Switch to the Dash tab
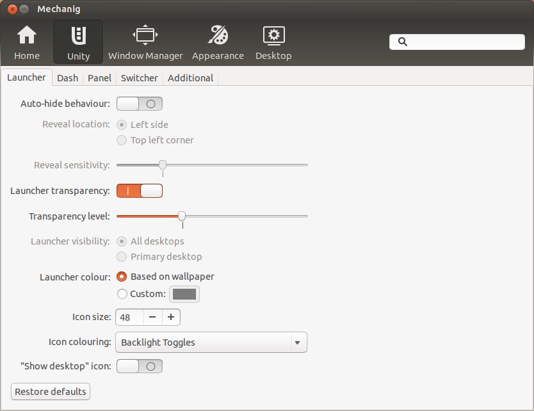534x411 pixels. point(67,78)
